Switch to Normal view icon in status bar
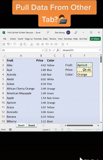 pos(56,130)
